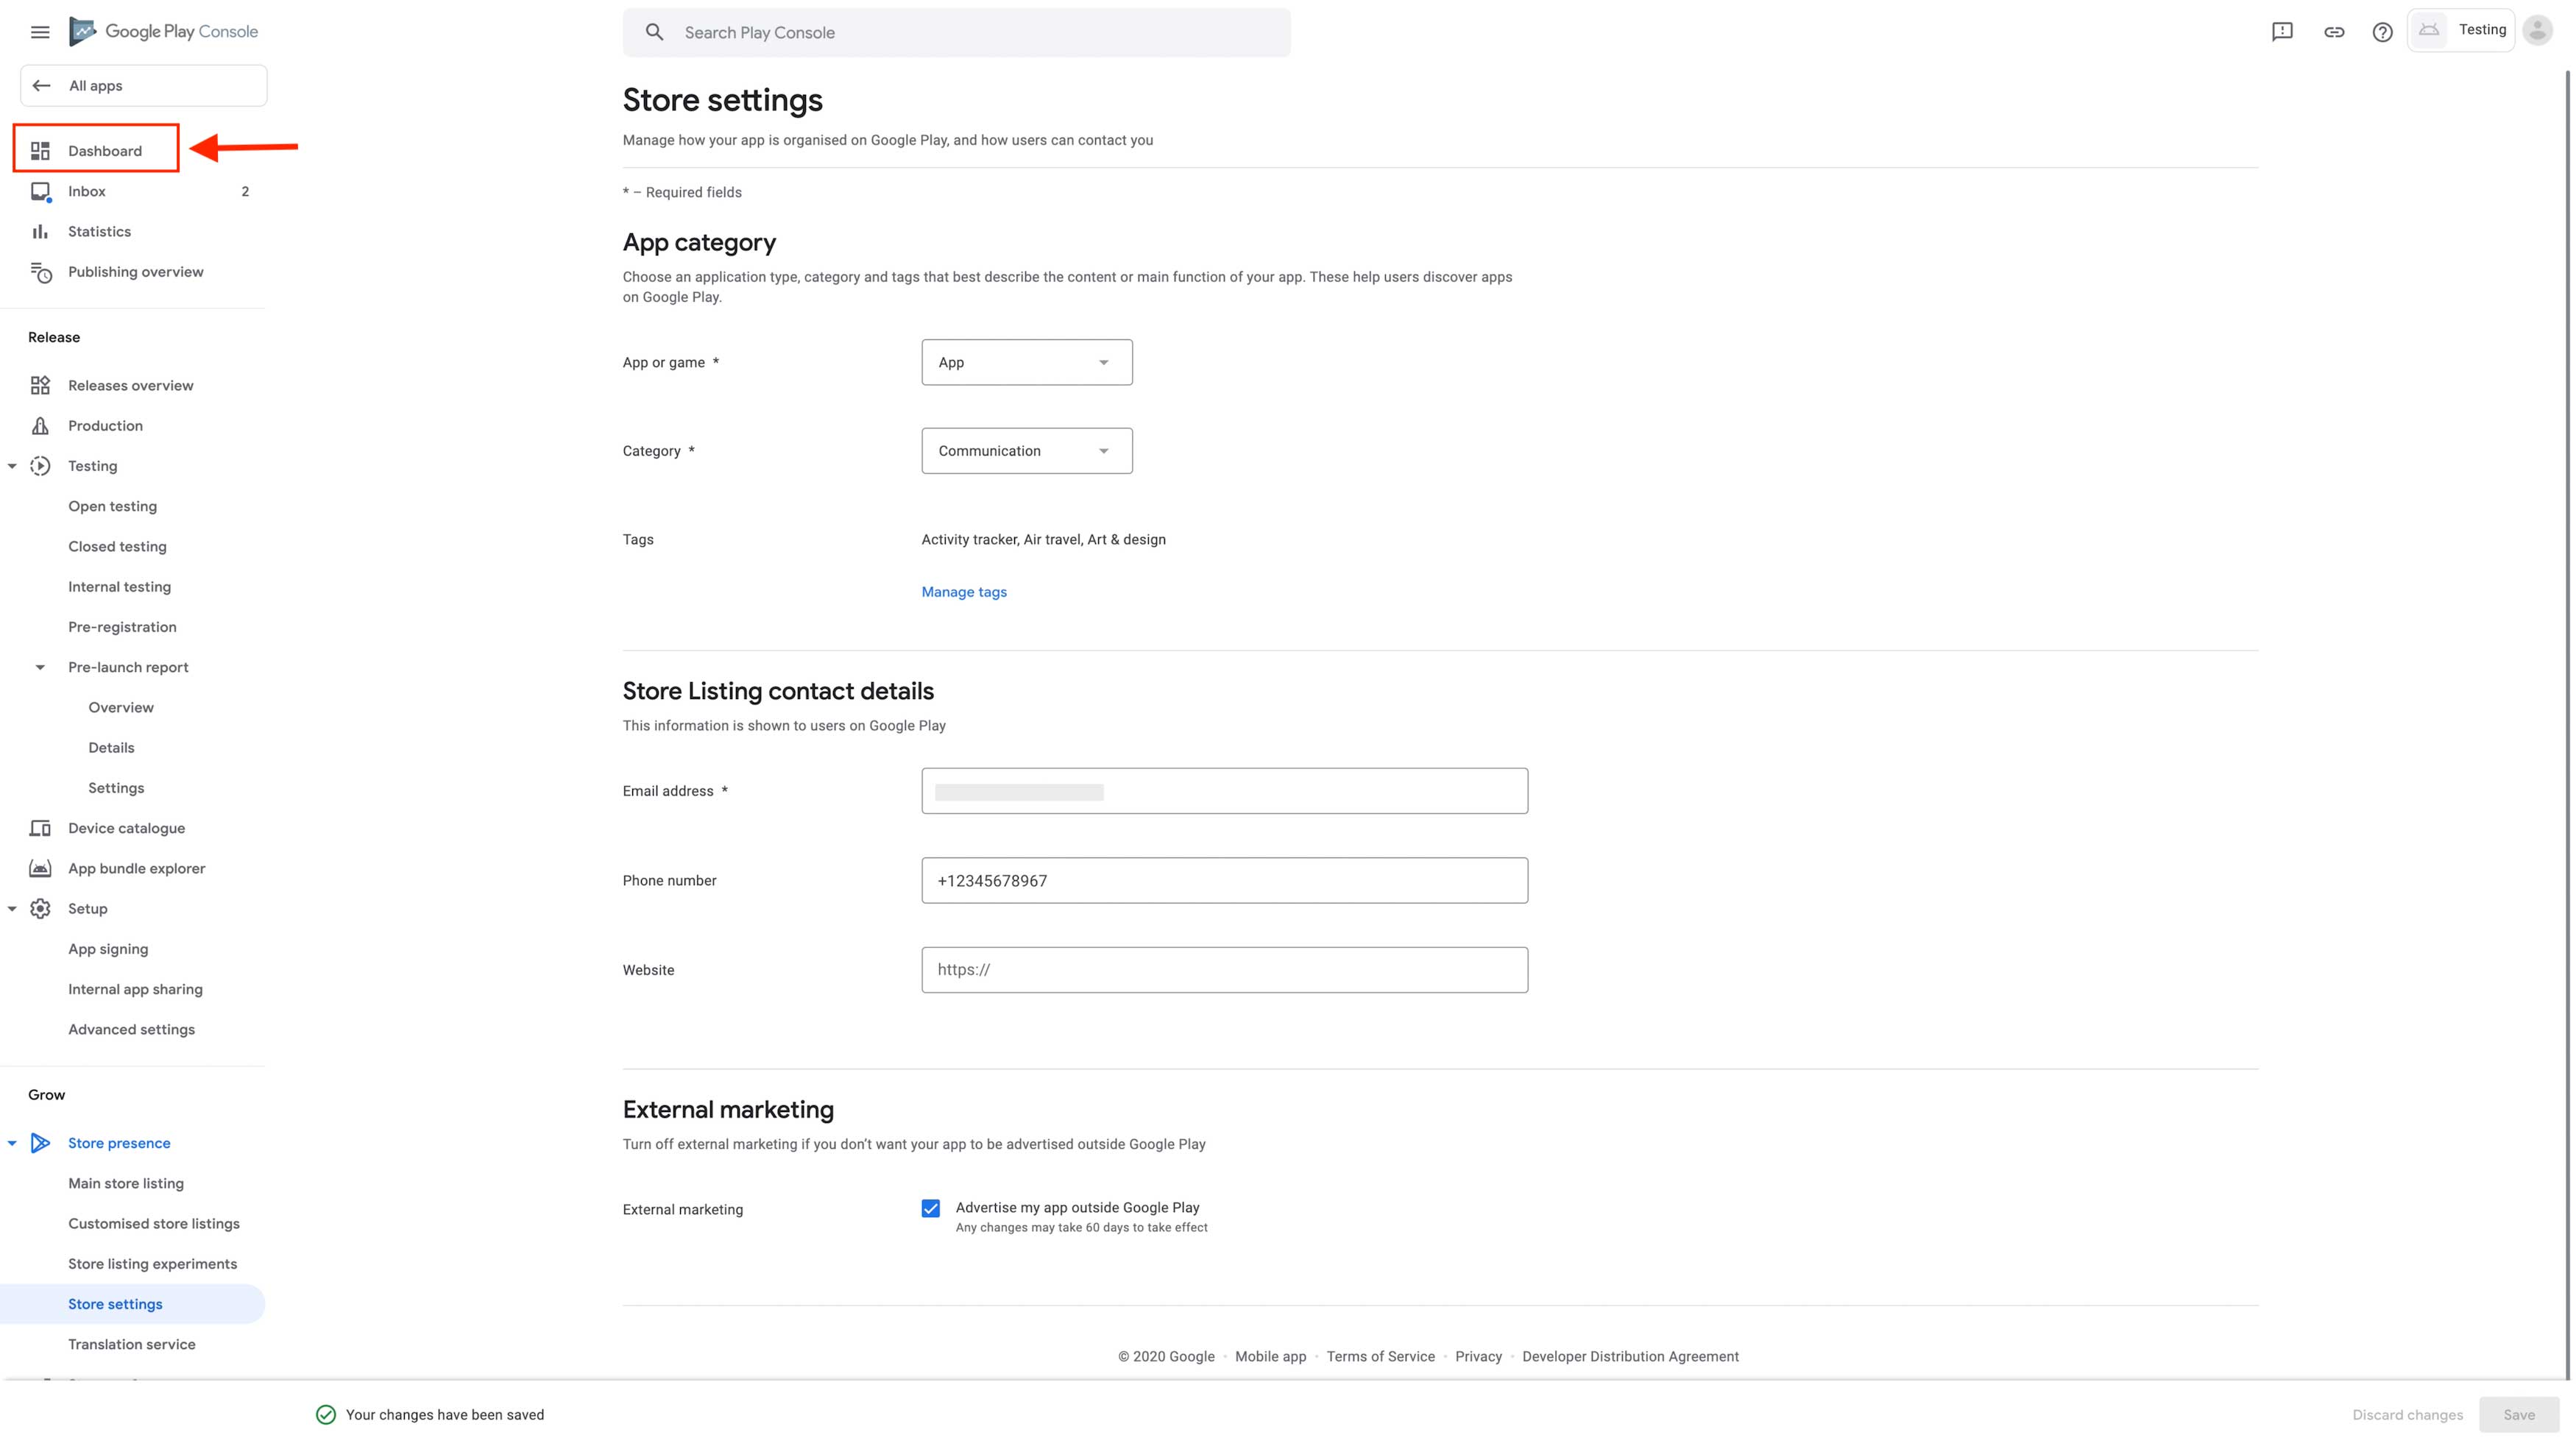The height and width of the screenshot is (1449, 2576).
Task: Untick Advertise my app outside Google Play
Action: (x=931, y=1208)
